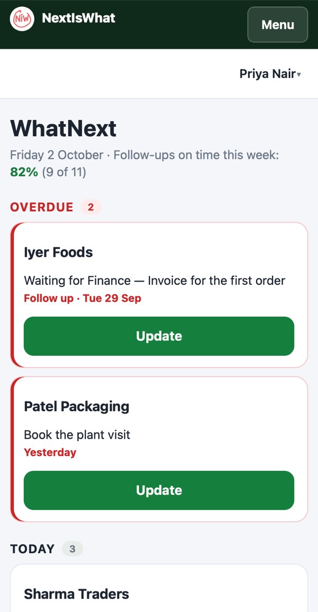Click the Follow up Tue 29 Sep date
Viewport: 318px width, 612px height.
click(x=82, y=299)
